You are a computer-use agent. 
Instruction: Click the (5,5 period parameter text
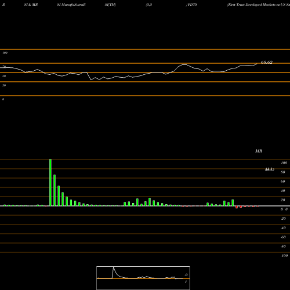coord(149,5)
